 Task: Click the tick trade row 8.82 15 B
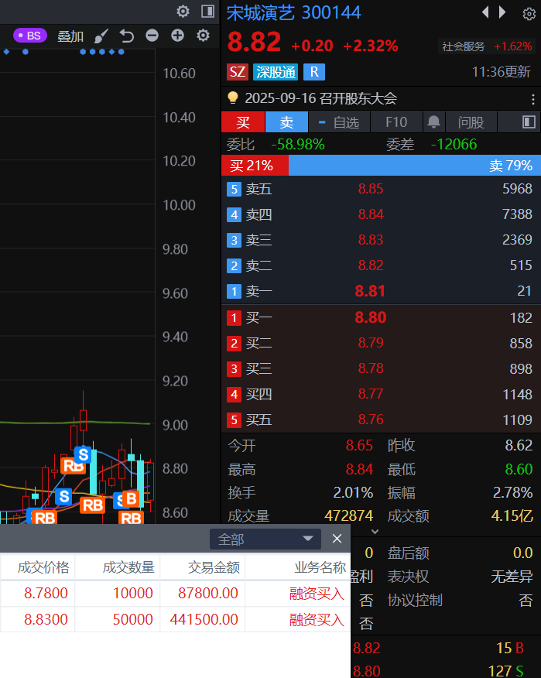446,648
